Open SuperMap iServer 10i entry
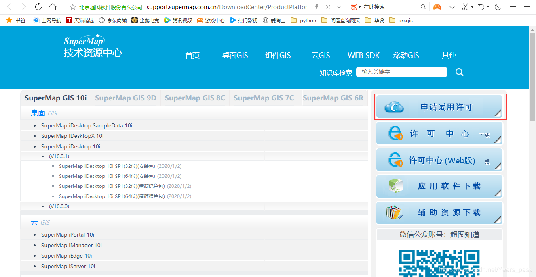Image resolution: width=536 pixels, height=277 pixels. point(68,266)
